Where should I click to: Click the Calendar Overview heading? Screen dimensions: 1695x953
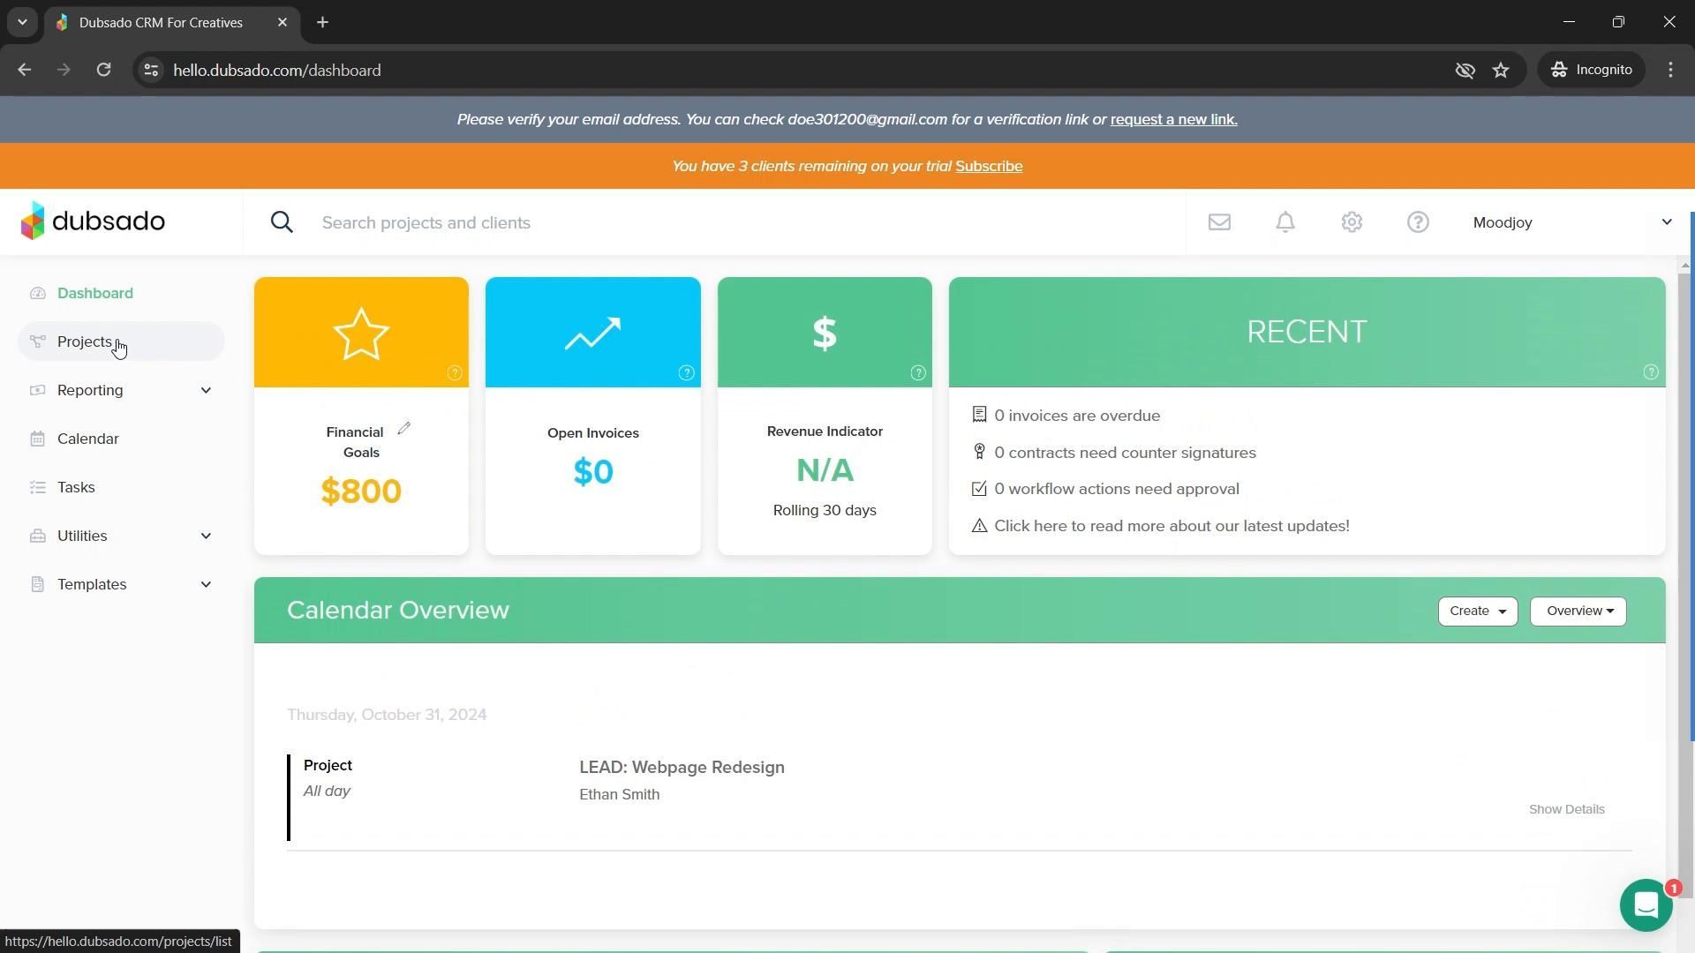pos(398,610)
